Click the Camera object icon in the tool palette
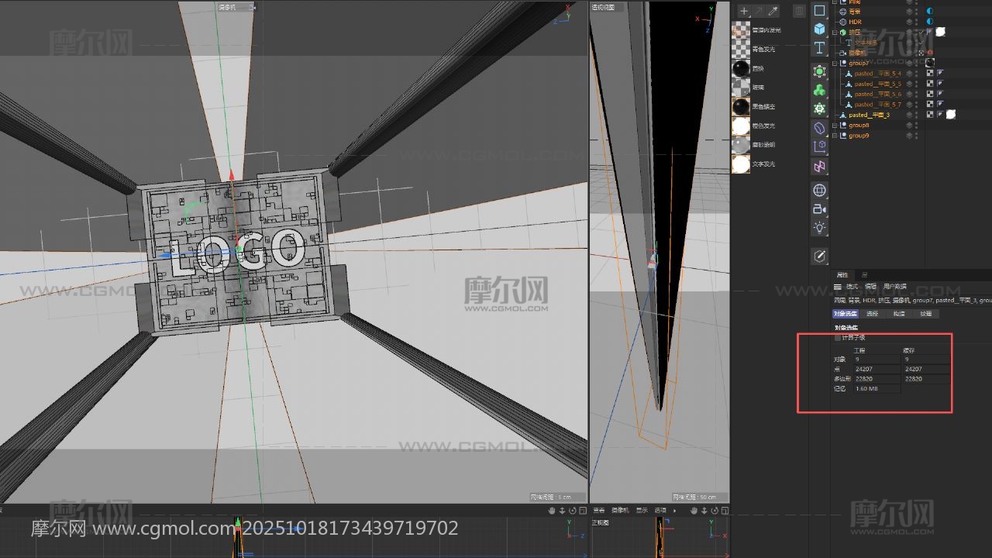The image size is (992, 558). click(819, 209)
